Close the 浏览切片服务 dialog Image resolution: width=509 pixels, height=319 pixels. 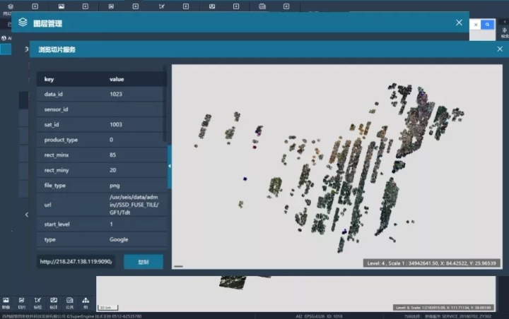coord(500,49)
